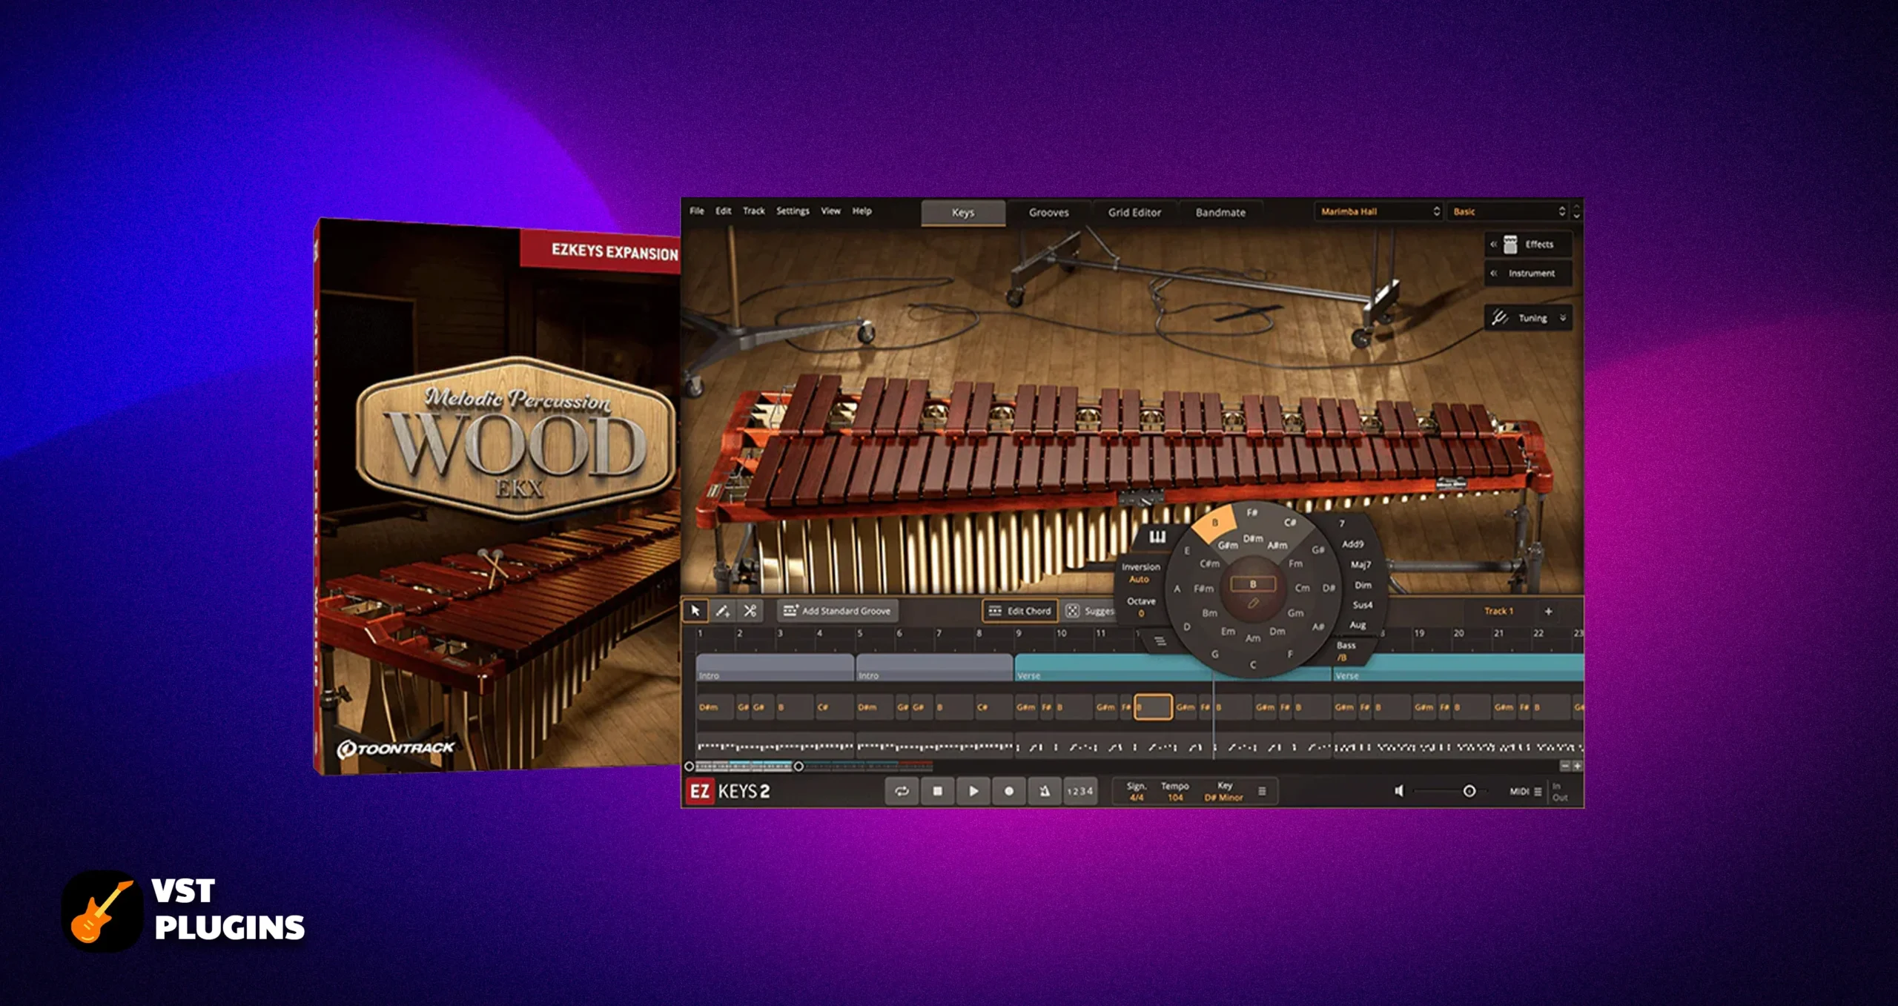This screenshot has height=1006, width=1898.
Task: Open the MIDI settings menu icon
Action: point(1538,792)
